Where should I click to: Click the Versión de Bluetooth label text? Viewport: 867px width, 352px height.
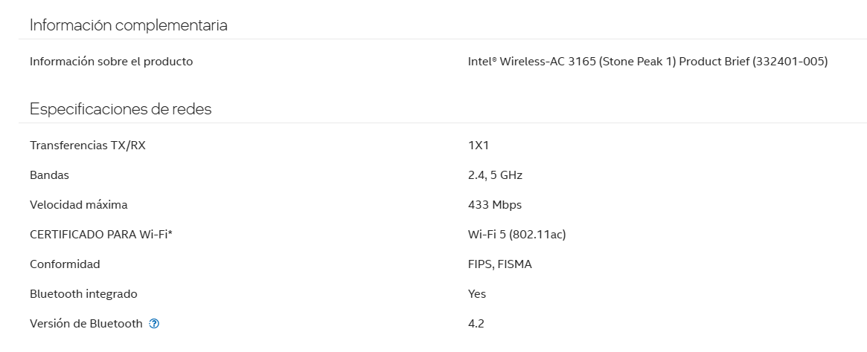click(86, 324)
